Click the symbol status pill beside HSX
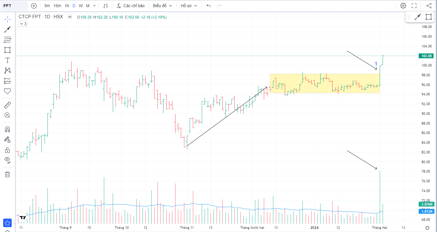This screenshot has height=232, width=437. tap(70, 17)
